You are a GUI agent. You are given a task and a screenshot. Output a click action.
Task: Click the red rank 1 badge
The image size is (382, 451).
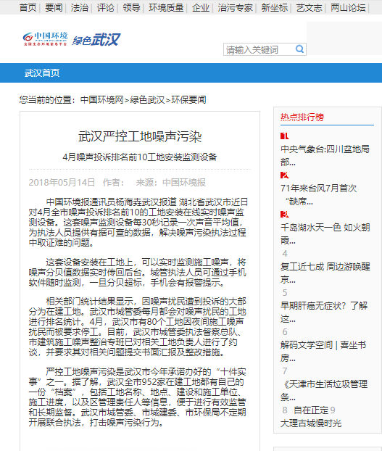click(x=285, y=136)
